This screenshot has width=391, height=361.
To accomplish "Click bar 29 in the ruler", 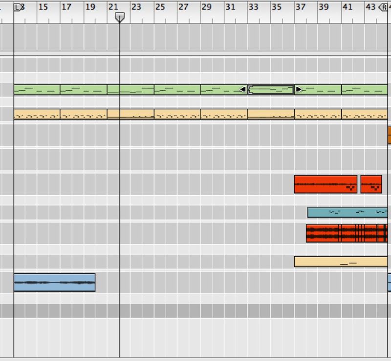I will tap(206, 7).
